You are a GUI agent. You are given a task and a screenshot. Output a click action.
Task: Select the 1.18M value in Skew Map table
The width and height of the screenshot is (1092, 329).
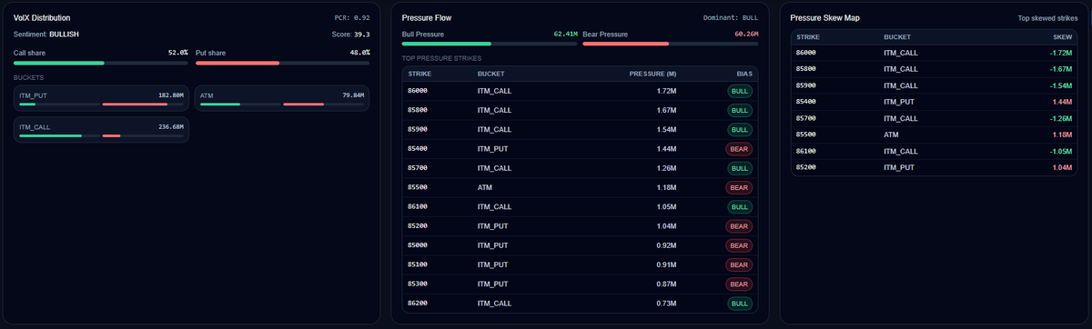pyautogui.click(x=1062, y=135)
